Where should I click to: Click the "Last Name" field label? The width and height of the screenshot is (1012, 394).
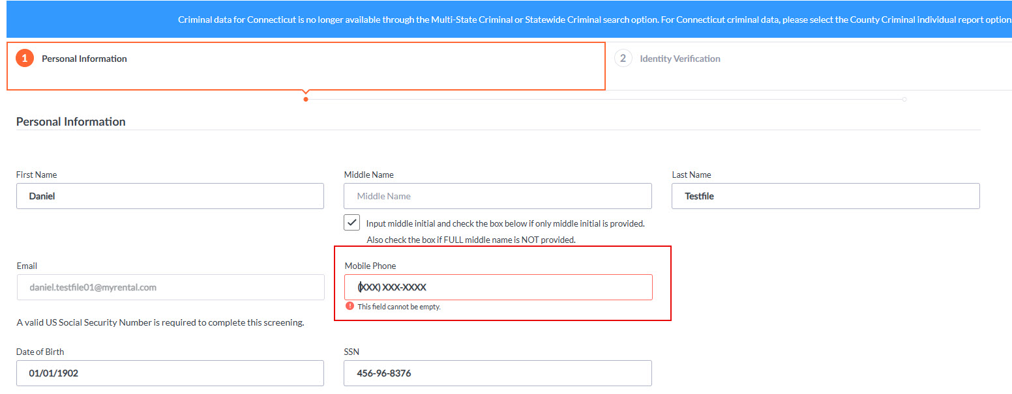[691, 175]
